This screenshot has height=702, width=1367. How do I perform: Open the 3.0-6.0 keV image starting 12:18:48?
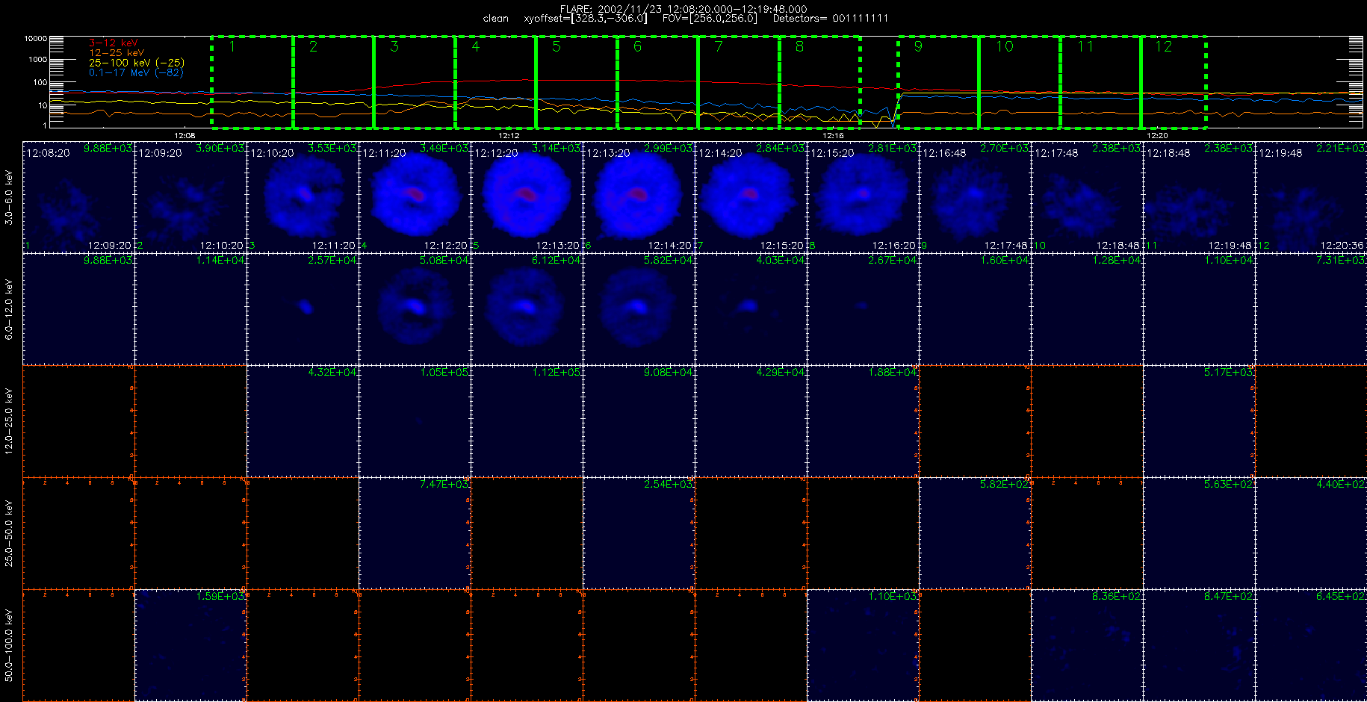(x=1199, y=197)
